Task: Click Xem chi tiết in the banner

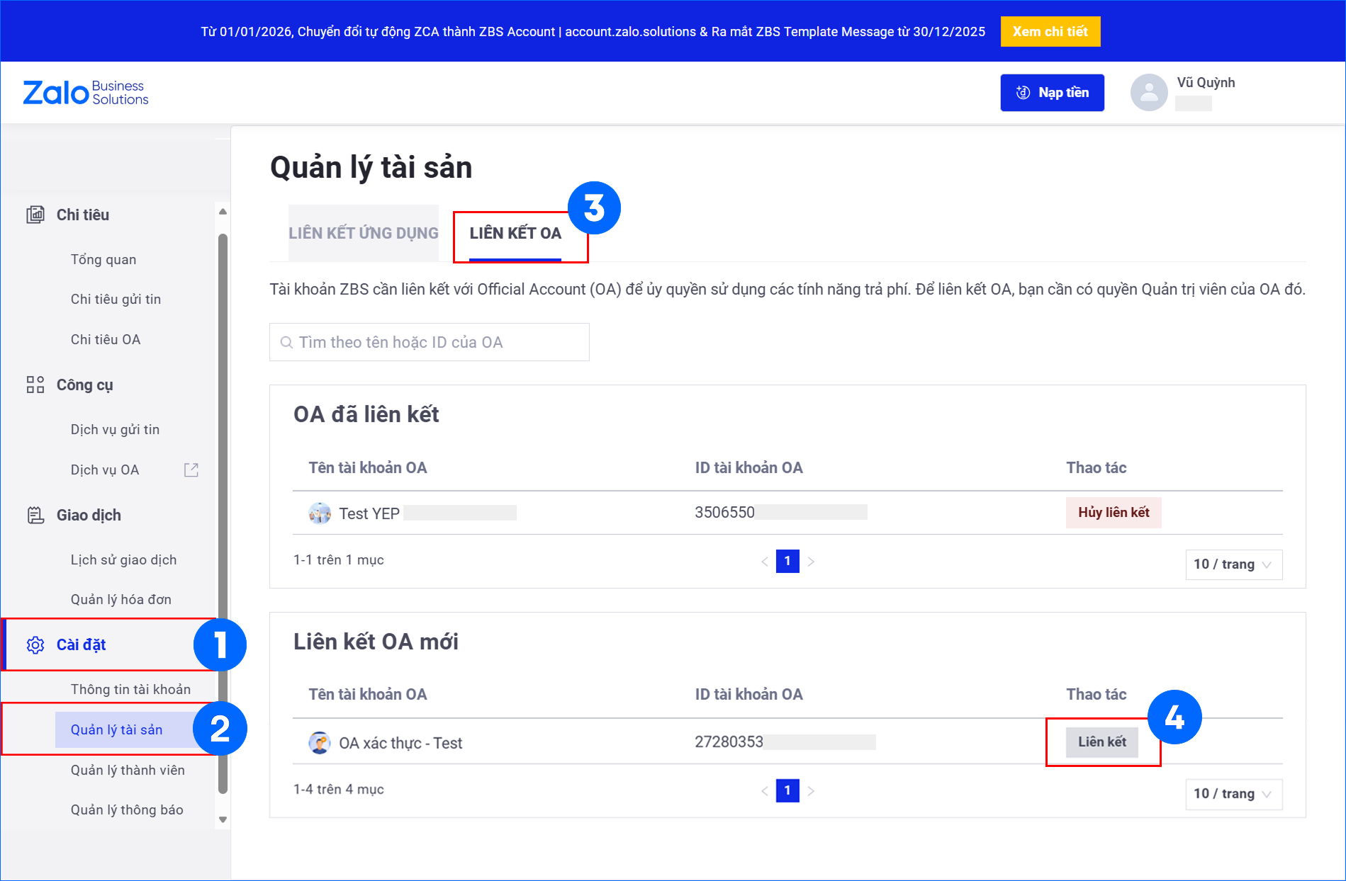Action: point(1050,32)
